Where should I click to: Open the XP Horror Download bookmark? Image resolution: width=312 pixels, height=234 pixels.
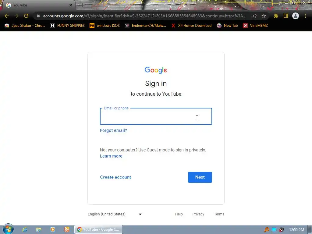click(x=191, y=26)
